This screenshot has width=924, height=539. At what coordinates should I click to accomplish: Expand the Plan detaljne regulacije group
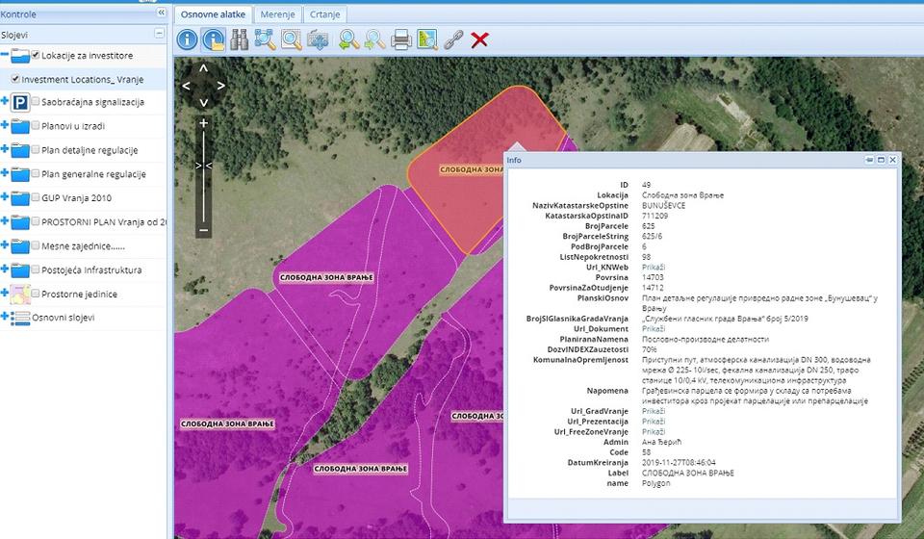[x=5, y=150]
